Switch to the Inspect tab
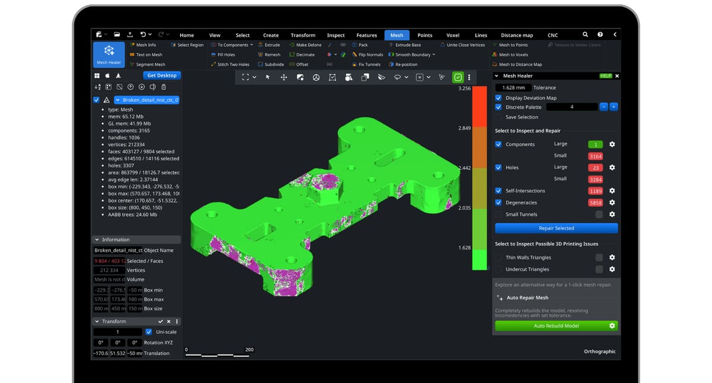The height and width of the screenshot is (383, 712). point(336,35)
